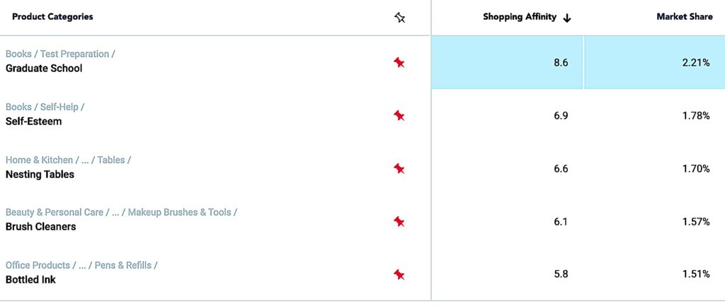This screenshot has height=306, width=725.
Task: Unpin the Graduate School category row
Action: point(399,62)
